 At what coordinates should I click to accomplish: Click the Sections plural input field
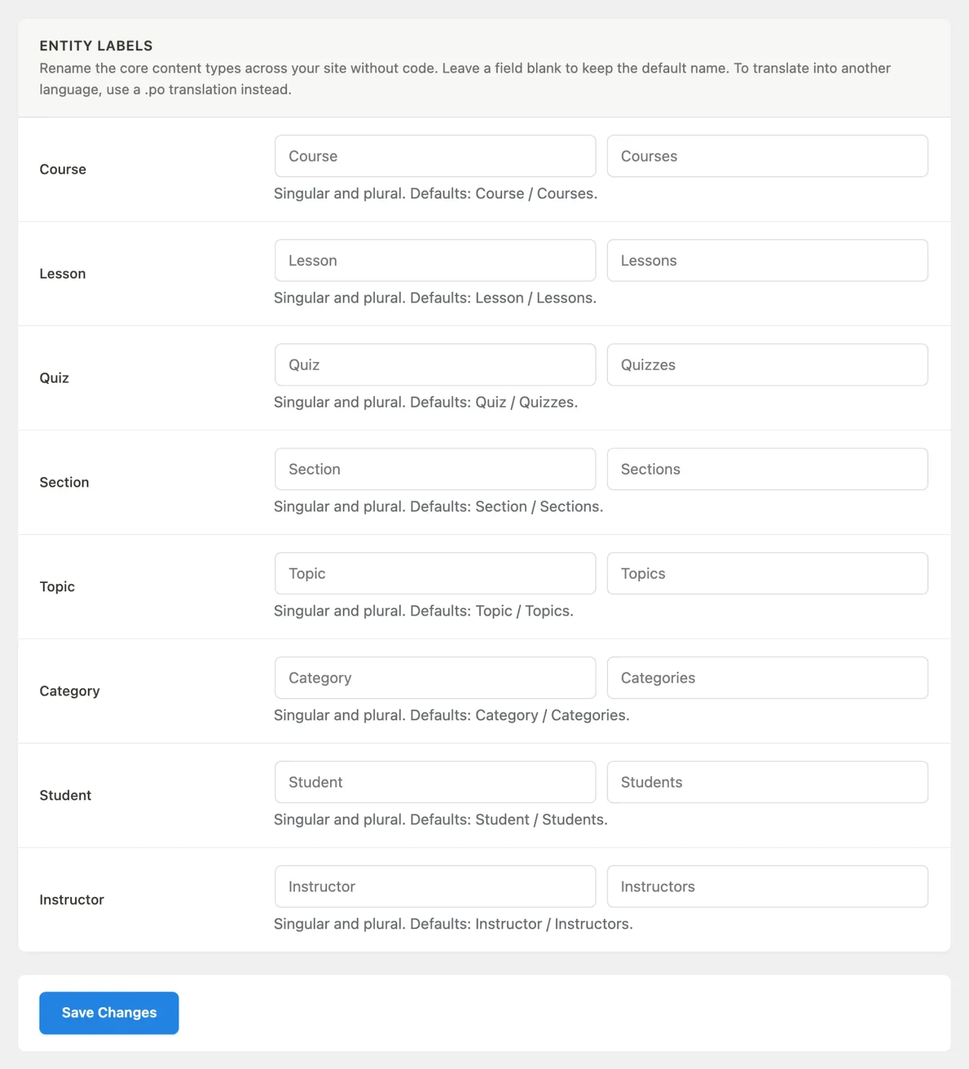tap(767, 469)
